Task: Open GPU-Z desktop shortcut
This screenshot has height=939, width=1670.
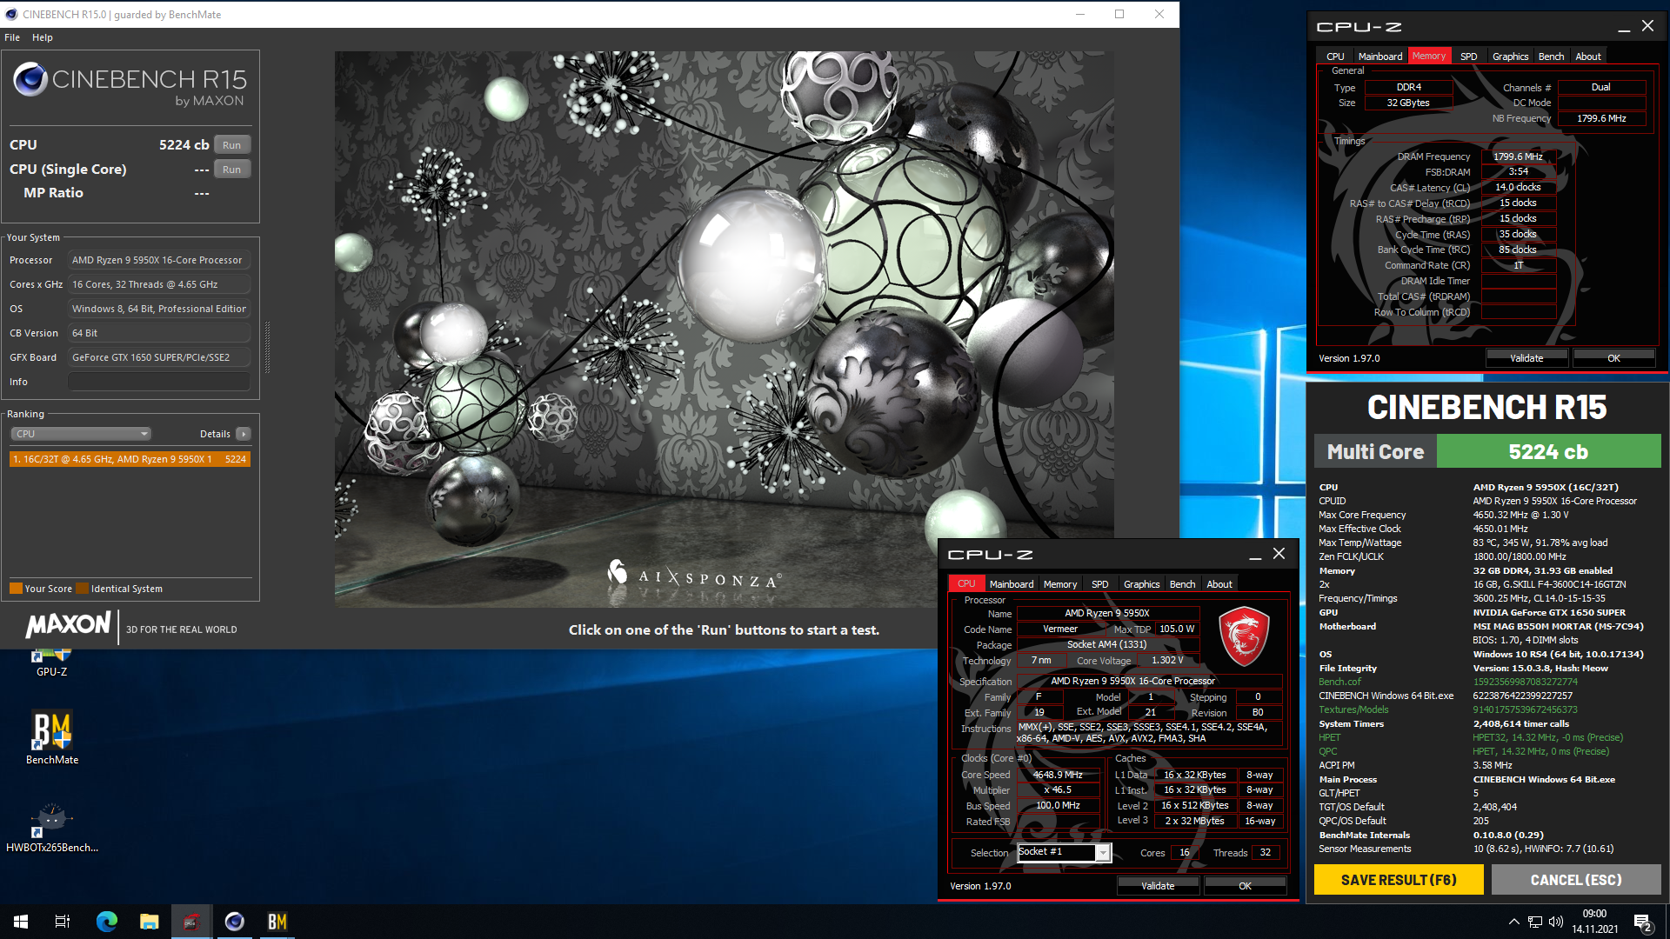Action: pyautogui.click(x=51, y=663)
